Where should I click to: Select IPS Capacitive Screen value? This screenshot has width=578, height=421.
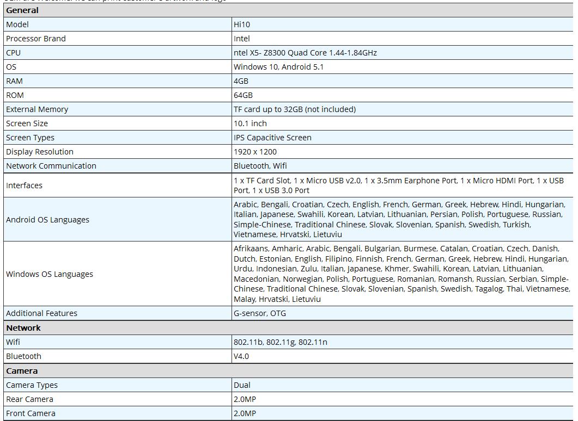point(272,138)
